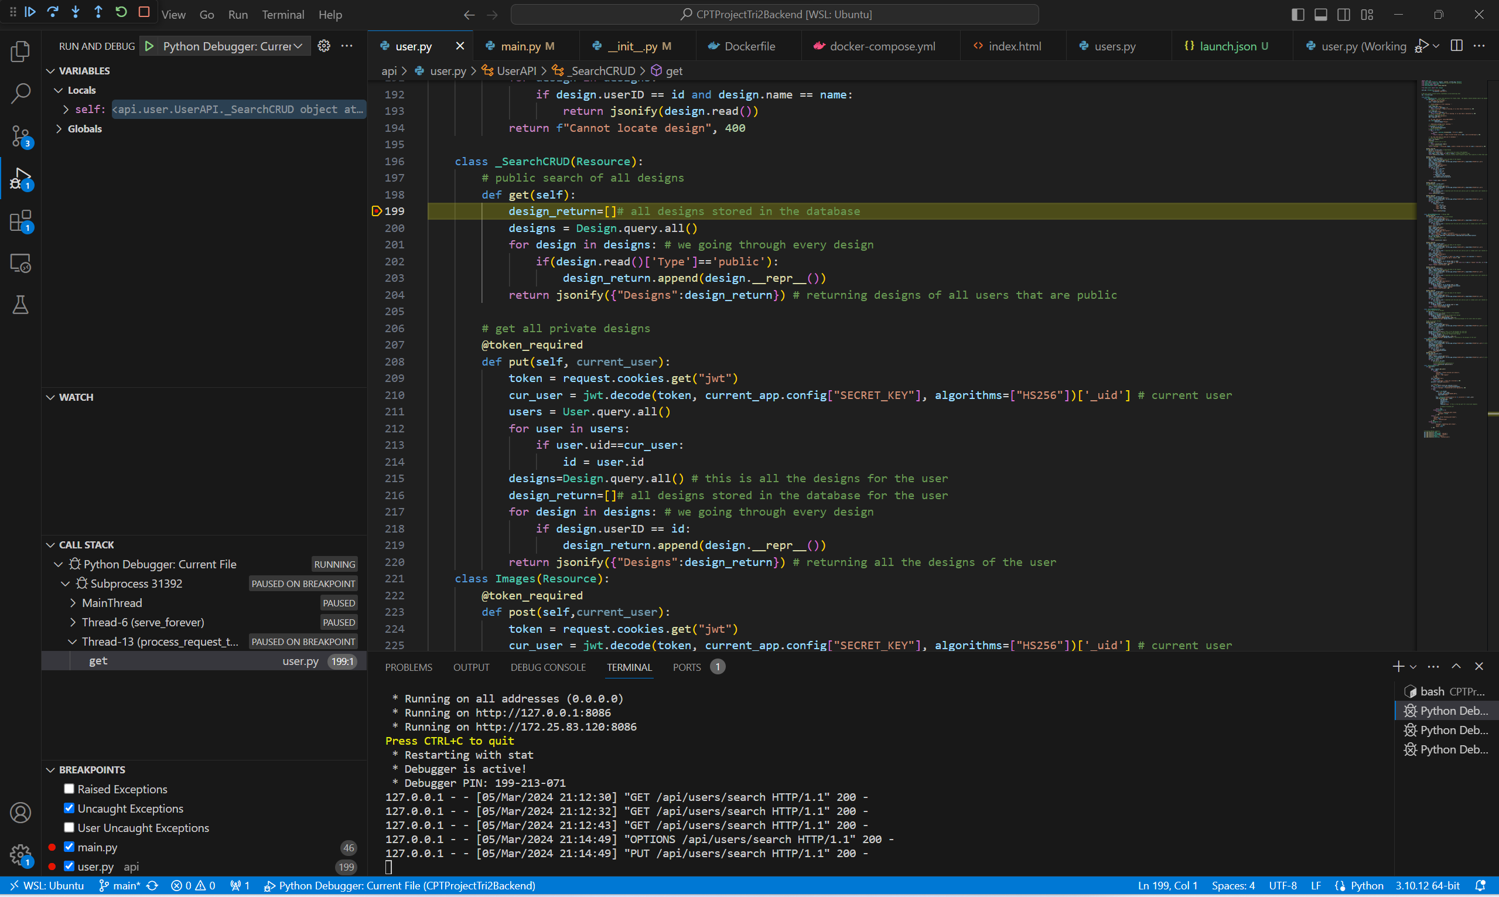
Task: Click the command center search box
Action: 774,15
